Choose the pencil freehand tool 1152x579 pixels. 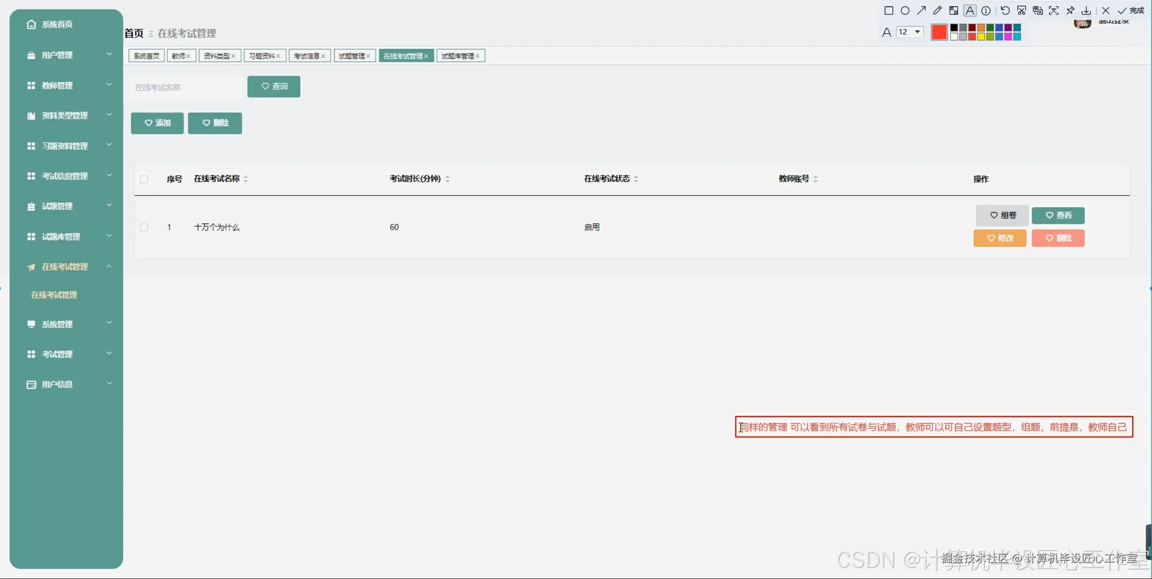[937, 10]
